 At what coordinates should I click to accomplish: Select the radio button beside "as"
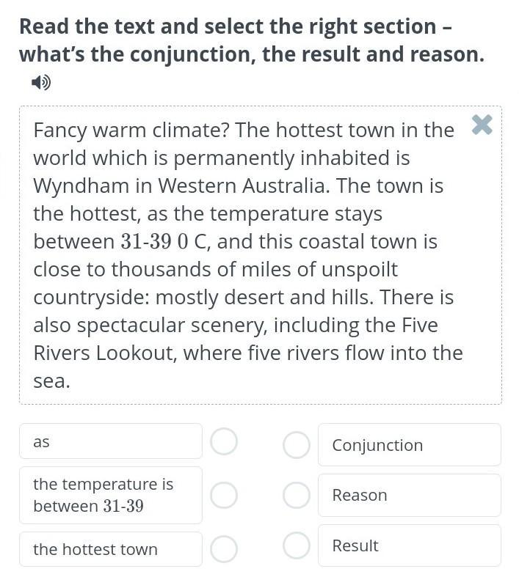click(224, 441)
